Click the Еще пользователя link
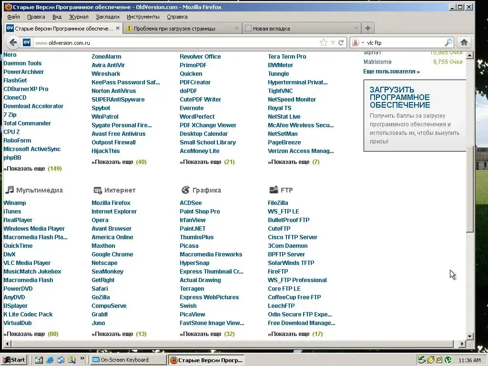Image resolution: width=488 pixels, height=366 pixels. click(x=392, y=71)
